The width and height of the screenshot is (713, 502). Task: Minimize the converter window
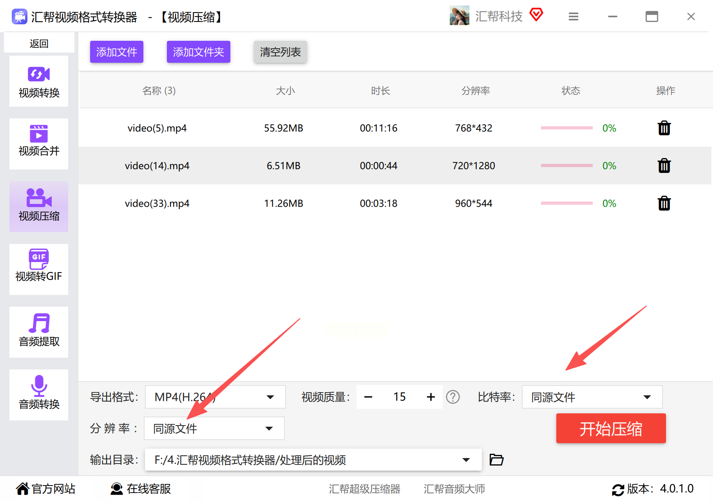pos(613,16)
